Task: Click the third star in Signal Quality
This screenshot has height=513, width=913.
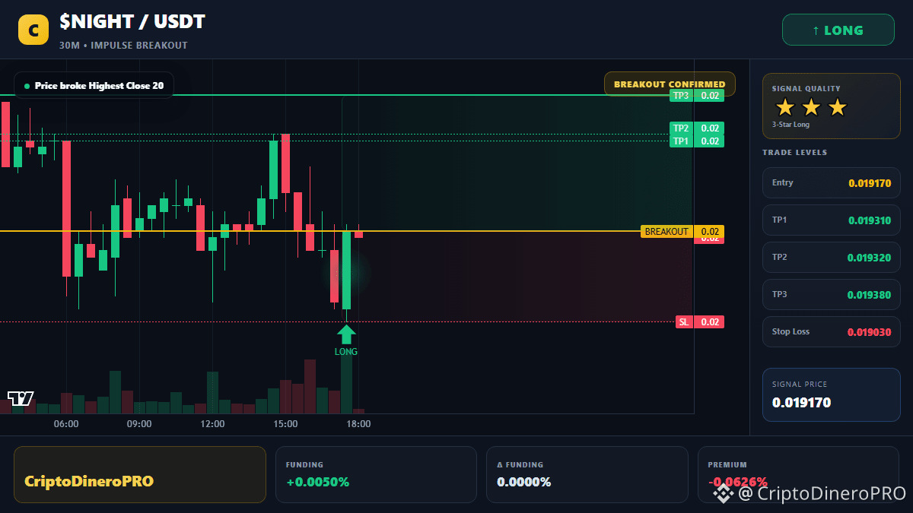Action: 837,107
